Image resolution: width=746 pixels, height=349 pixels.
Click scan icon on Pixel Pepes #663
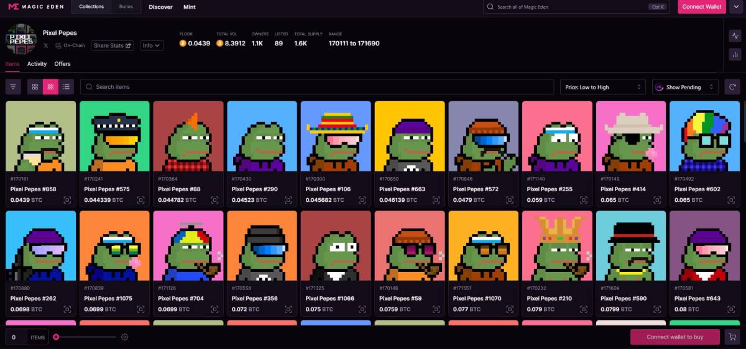(x=436, y=200)
